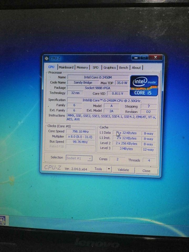Click the L1 Data cache size value
Image resolution: width=189 pixels, height=252 pixels.
pyautogui.click(x=127, y=133)
